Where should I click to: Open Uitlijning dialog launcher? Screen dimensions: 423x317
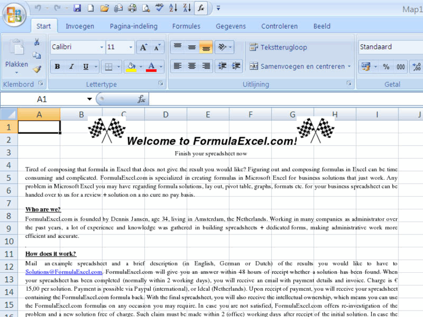tap(349, 84)
